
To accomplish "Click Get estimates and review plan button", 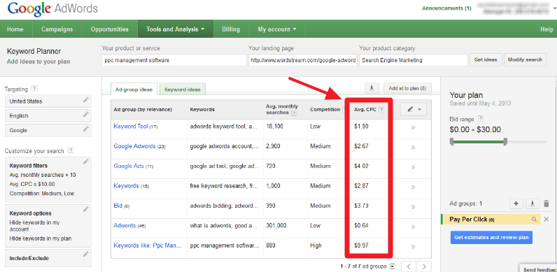I will click(x=491, y=237).
